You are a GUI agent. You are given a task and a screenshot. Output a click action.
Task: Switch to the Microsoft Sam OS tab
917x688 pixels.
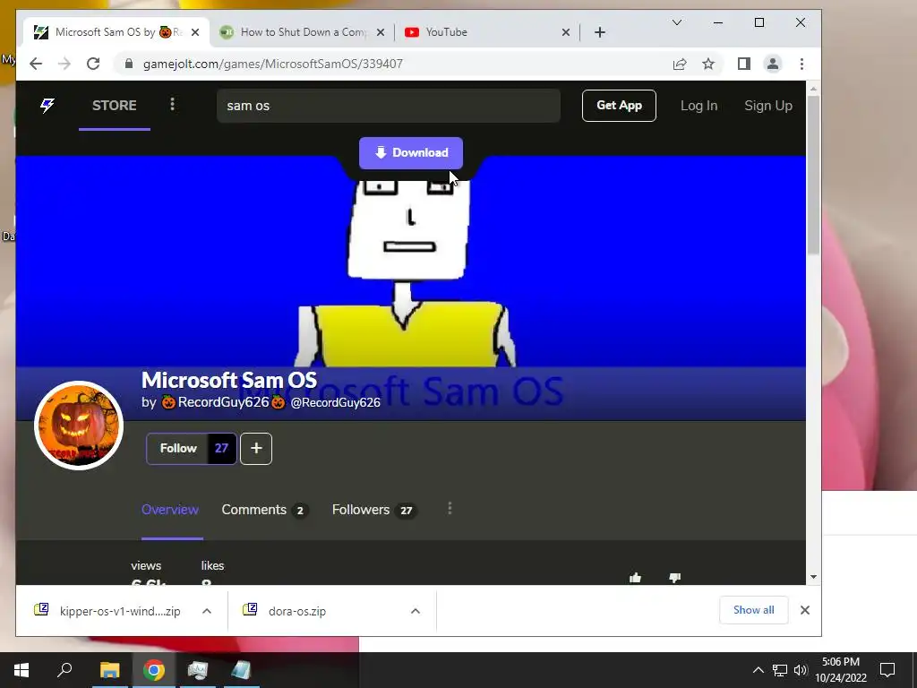[x=116, y=32]
